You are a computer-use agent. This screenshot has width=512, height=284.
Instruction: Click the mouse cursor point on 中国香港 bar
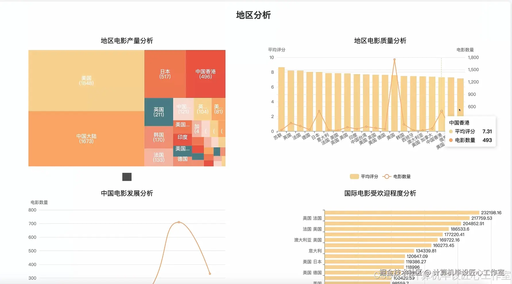point(459,110)
